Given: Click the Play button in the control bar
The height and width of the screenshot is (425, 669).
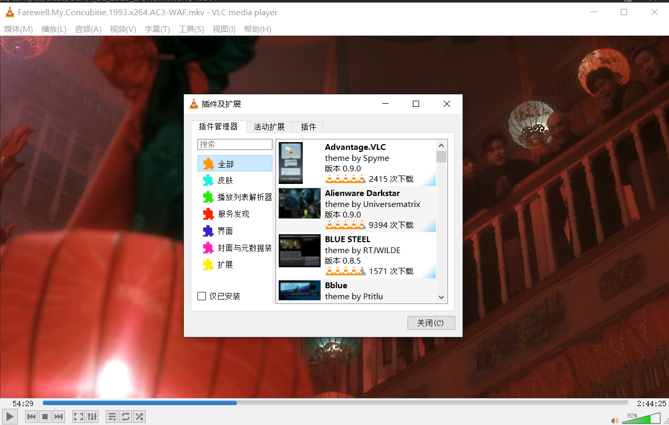Looking at the screenshot, I should [x=9, y=417].
